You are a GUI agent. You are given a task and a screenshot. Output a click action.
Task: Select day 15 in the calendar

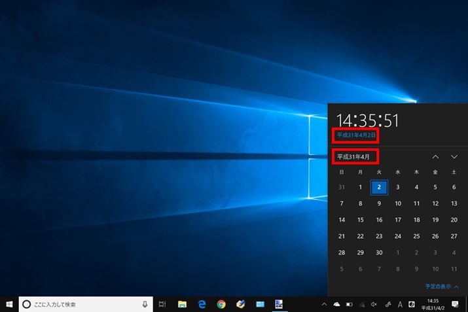click(360, 220)
